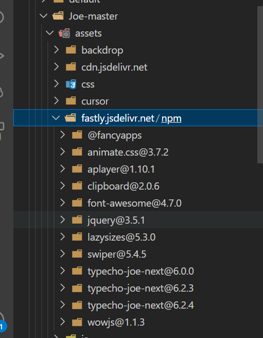
Task: Expand the aplayer@1.10.1 folder chevron
Action: pyautogui.click(x=63, y=169)
